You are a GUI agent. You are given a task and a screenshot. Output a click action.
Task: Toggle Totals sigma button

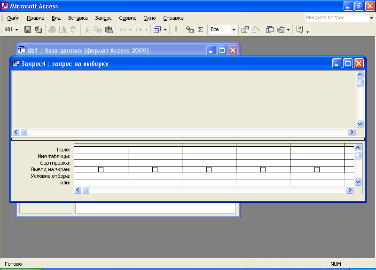[201, 30]
